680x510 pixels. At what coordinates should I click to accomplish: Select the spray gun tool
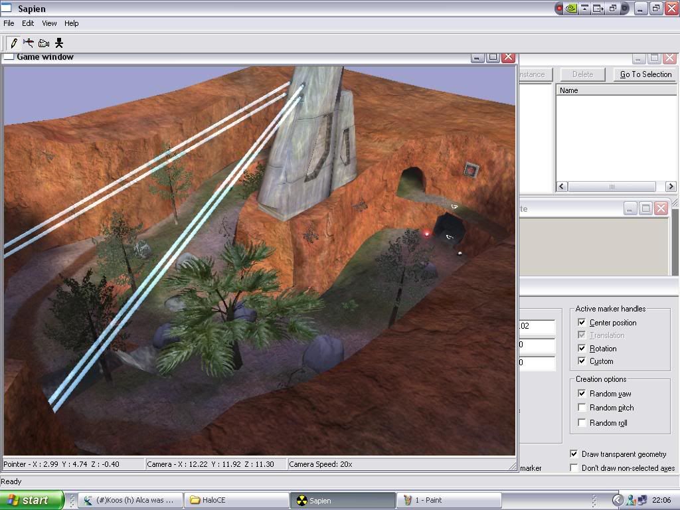29,43
